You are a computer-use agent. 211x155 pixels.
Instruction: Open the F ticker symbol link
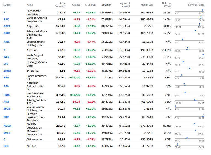tap(4, 12)
